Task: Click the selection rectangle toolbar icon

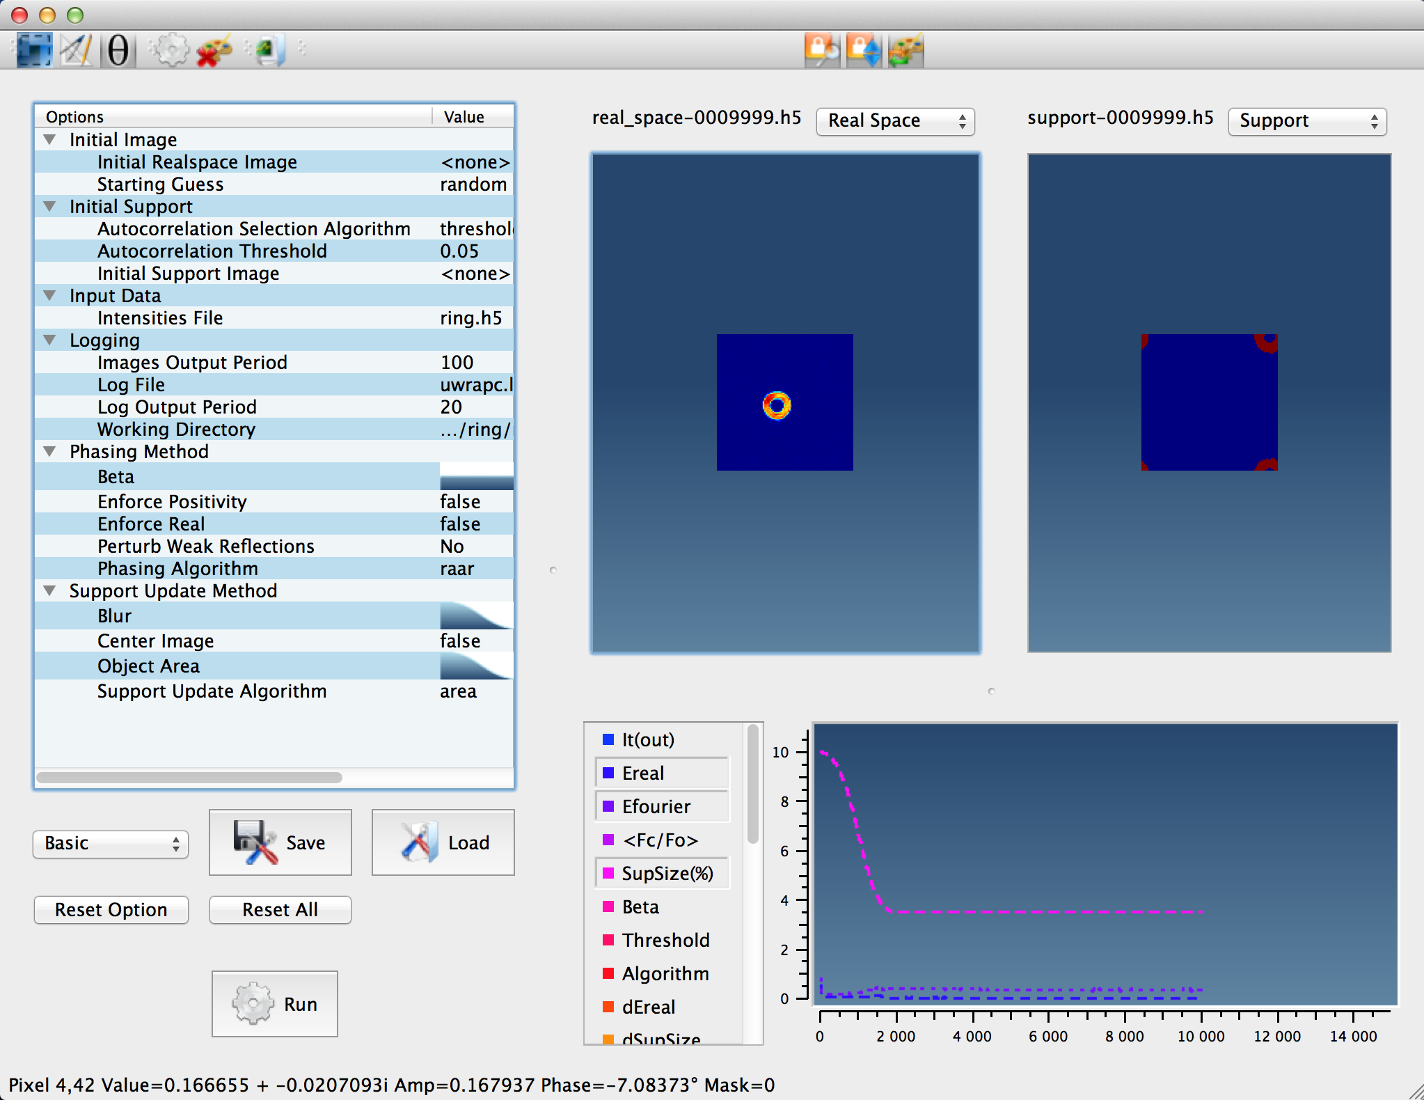Action: tap(34, 50)
